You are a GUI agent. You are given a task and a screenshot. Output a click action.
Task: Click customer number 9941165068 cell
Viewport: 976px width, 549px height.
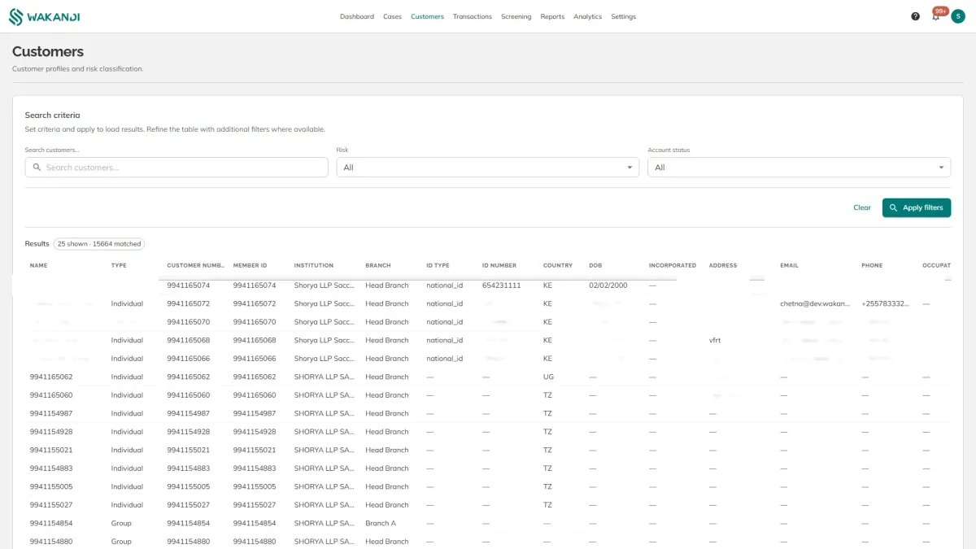189,340
